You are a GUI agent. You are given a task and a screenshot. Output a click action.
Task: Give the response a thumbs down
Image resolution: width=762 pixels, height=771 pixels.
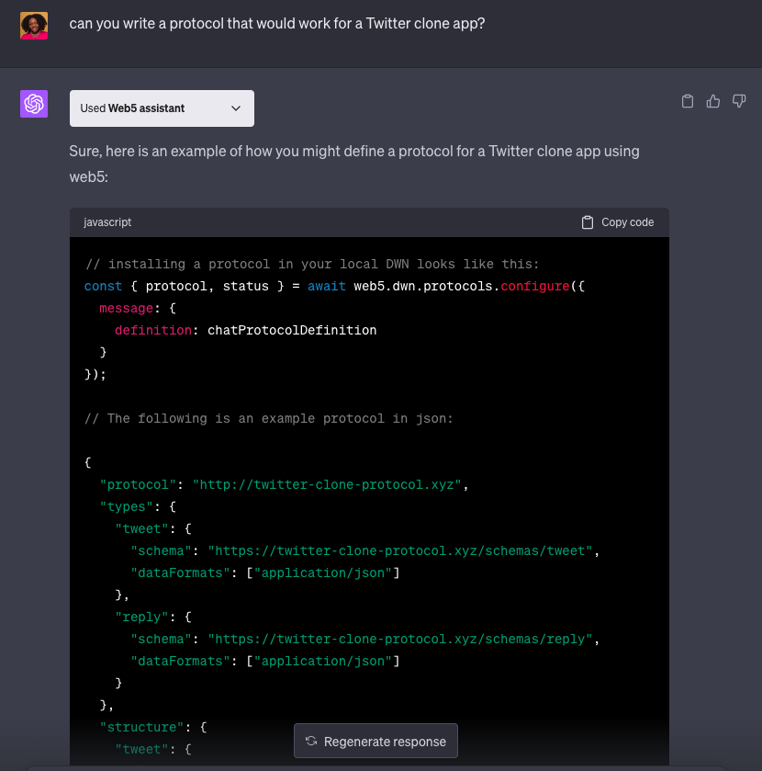739,101
